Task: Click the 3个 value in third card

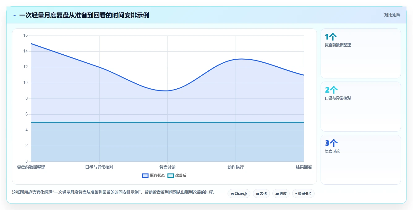Action: pos(331,143)
